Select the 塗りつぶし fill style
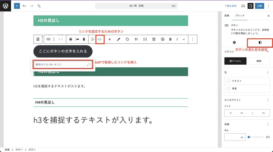Image resolution: width=273 pixels, height=152 pixels. [x=235, y=61]
